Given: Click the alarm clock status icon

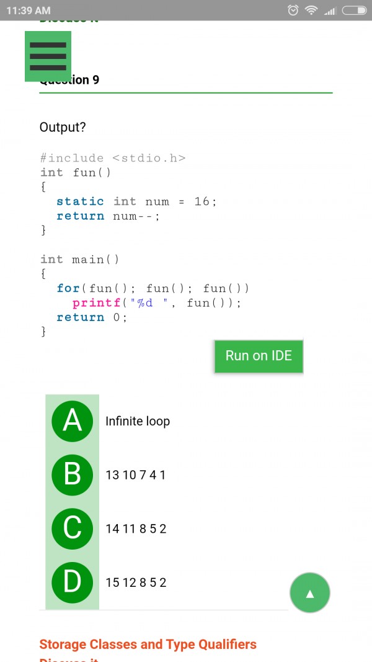Looking at the screenshot, I should [x=292, y=10].
